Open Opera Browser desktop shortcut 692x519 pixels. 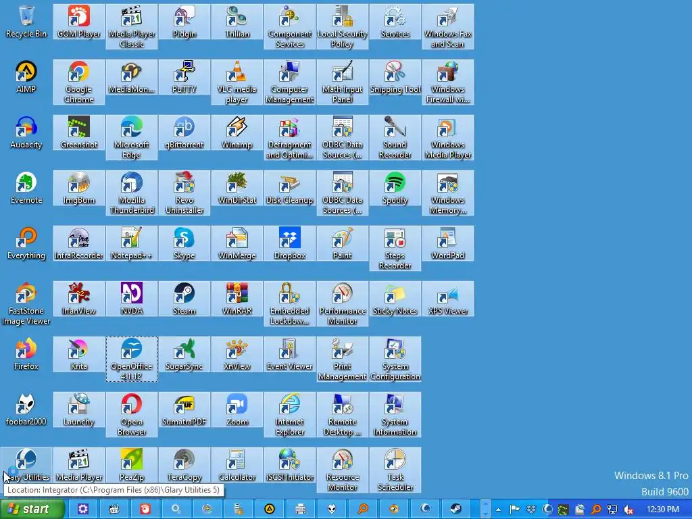[132, 415]
